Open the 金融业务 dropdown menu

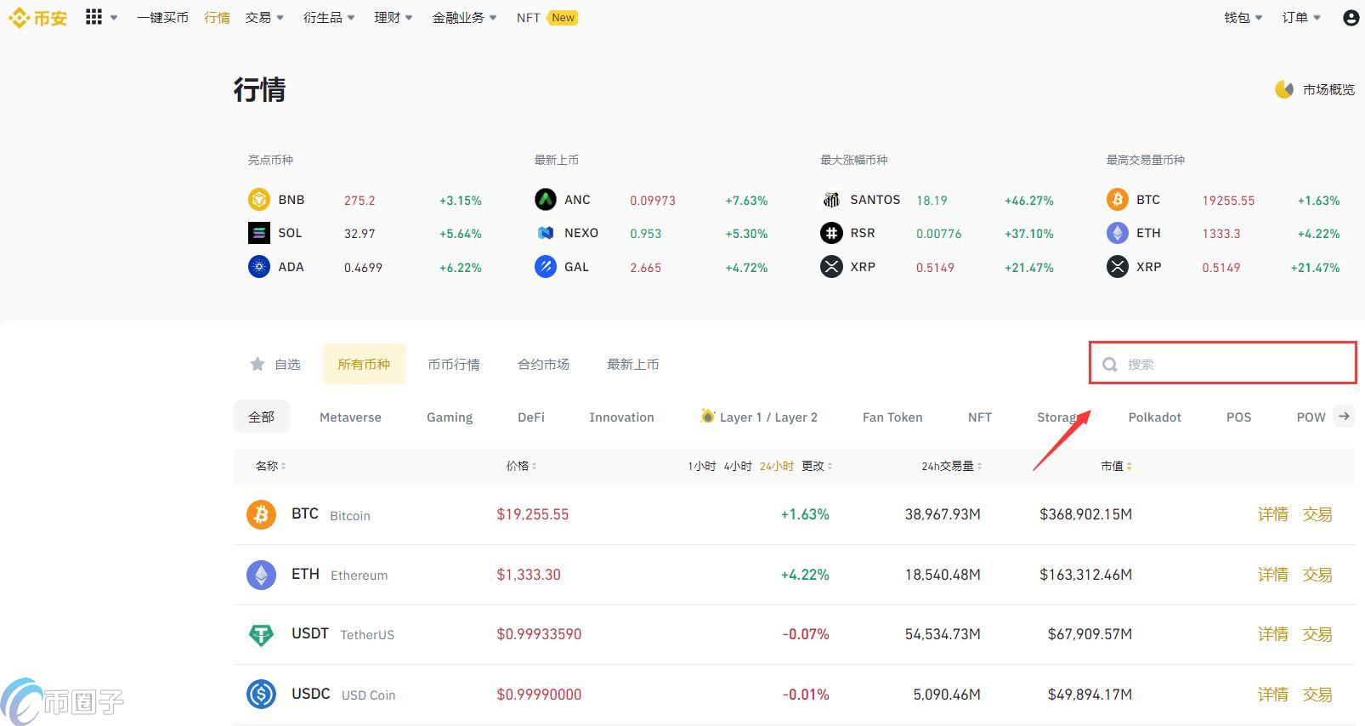tap(465, 18)
